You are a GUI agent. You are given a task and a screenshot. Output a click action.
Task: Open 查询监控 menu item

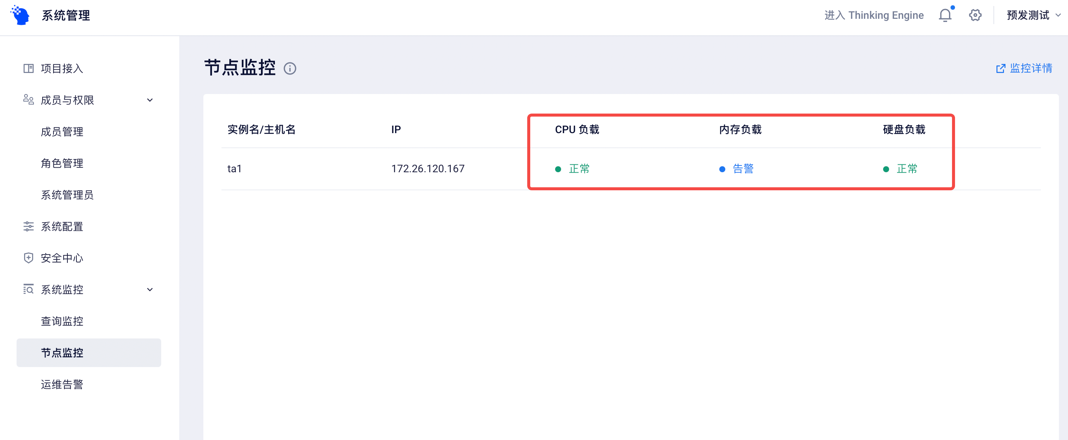pyautogui.click(x=62, y=321)
